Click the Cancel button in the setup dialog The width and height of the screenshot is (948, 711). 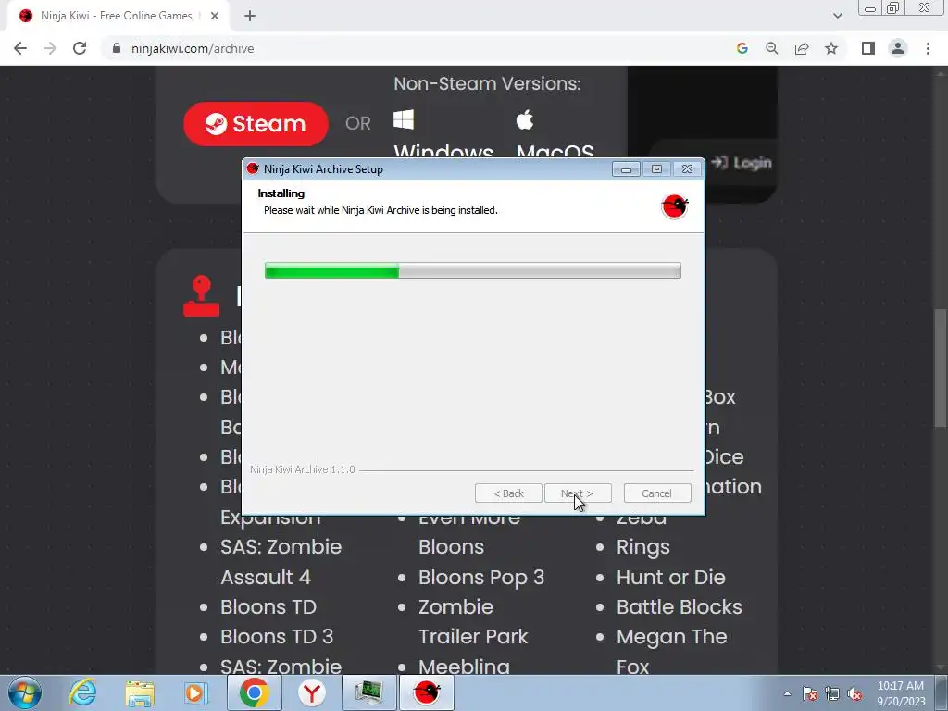[x=657, y=493]
